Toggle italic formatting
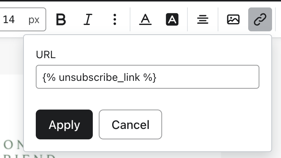This screenshot has height=158, width=281. pos(88,19)
